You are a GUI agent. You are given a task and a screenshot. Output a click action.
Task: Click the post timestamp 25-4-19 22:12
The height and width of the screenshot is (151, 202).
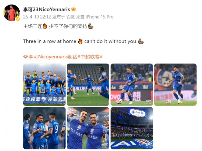coord(37,17)
